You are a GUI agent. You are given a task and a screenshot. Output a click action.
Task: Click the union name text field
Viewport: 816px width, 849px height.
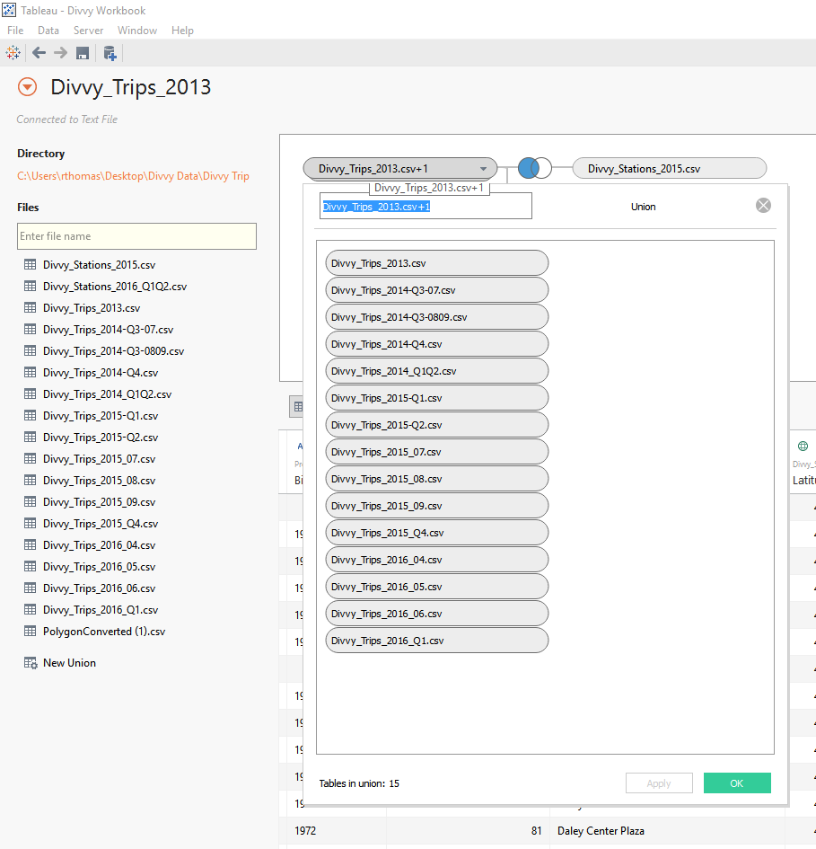pos(426,207)
